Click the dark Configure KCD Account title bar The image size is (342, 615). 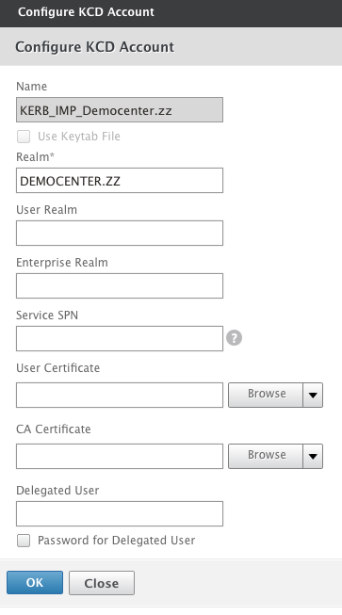click(x=171, y=13)
